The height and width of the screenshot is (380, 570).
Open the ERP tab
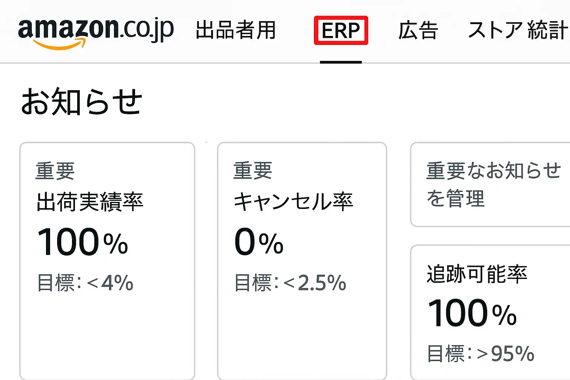(341, 30)
